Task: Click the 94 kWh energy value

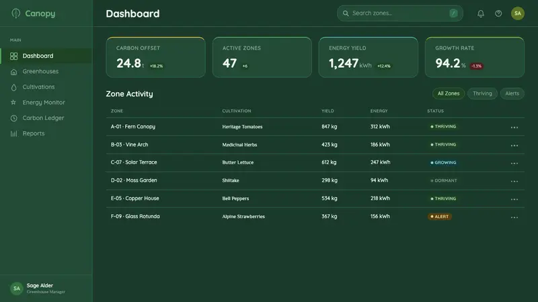Action: 379,181
